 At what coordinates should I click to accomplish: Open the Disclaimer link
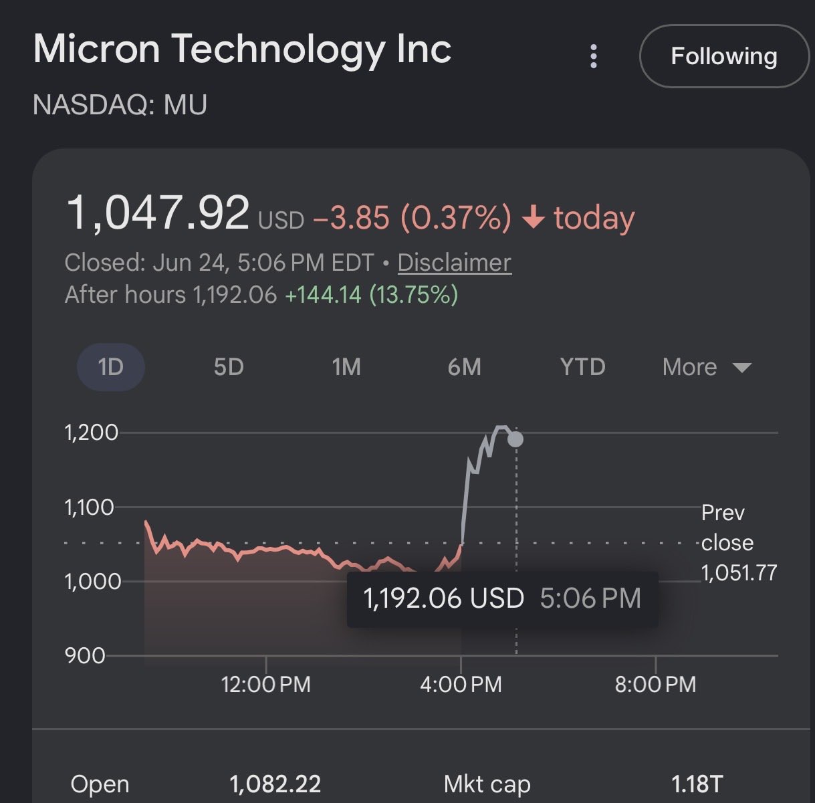[455, 263]
